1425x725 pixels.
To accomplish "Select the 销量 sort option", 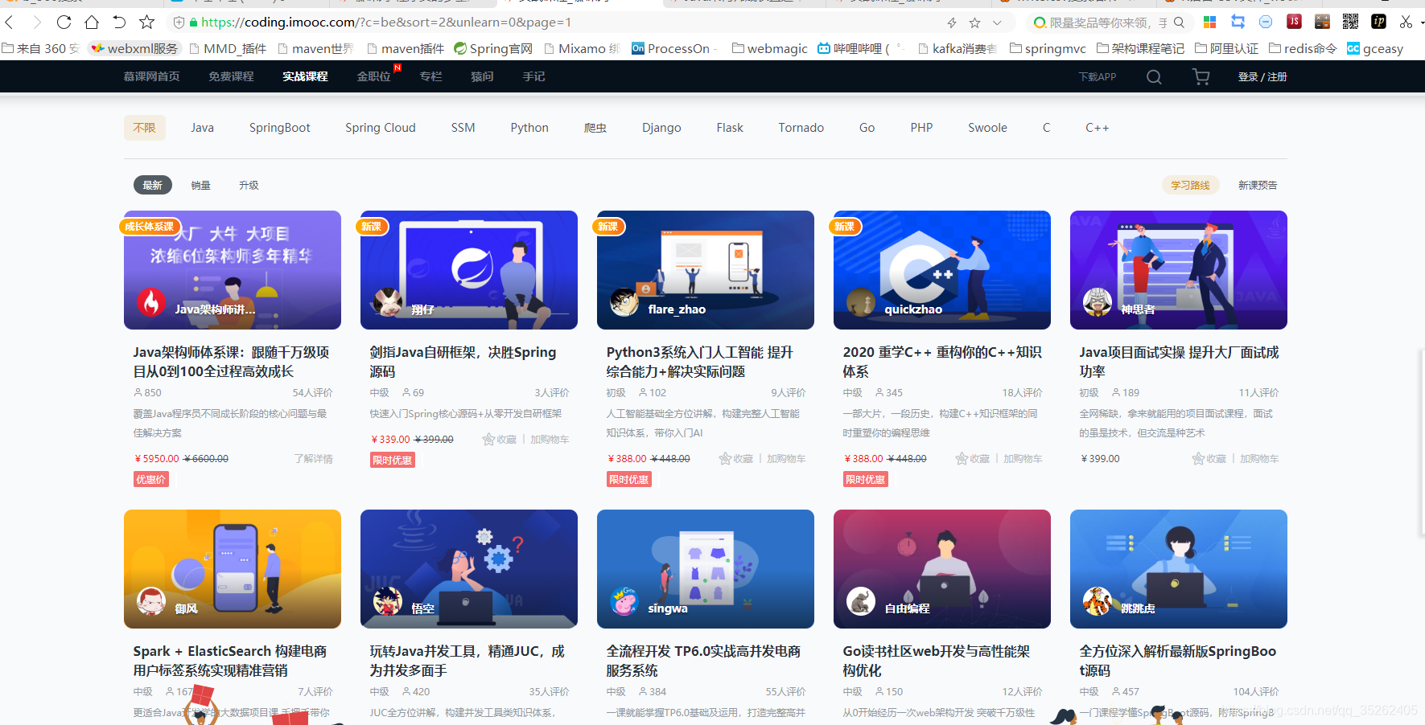I will click(x=200, y=185).
